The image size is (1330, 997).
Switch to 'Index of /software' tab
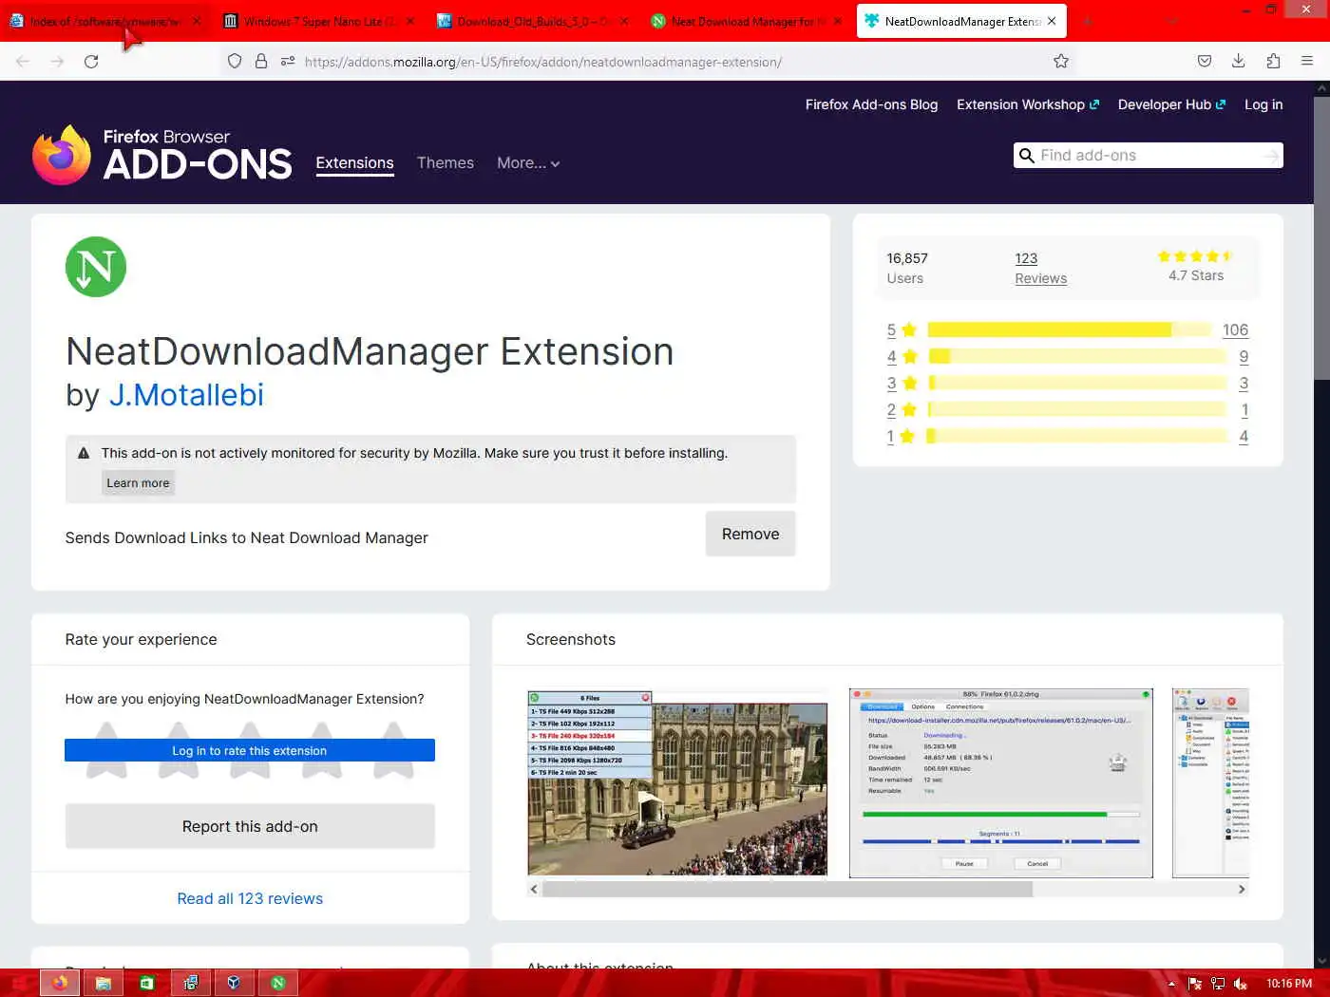[105, 21]
